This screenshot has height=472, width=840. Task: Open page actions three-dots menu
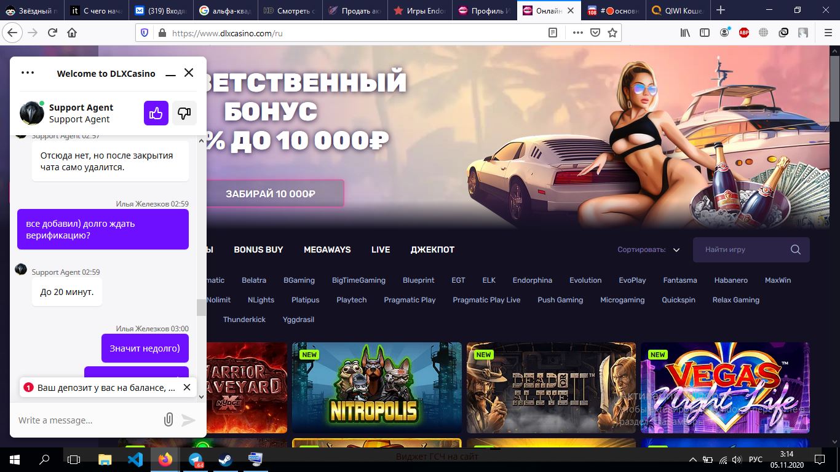click(x=577, y=33)
